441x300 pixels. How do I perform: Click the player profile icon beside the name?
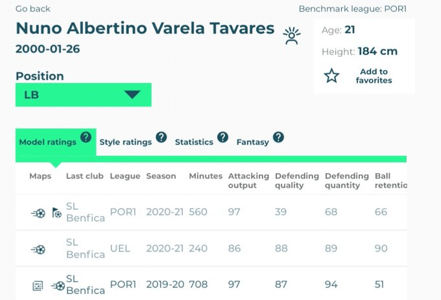coord(292,36)
